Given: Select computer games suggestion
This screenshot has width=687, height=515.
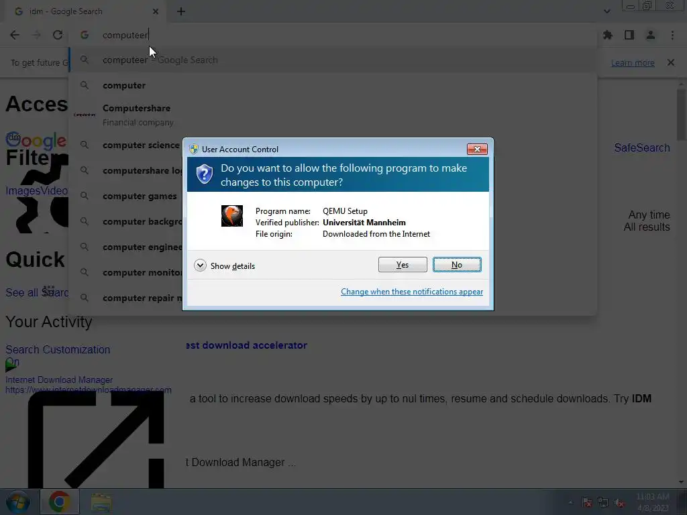Looking at the screenshot, I should coord(127,196).
